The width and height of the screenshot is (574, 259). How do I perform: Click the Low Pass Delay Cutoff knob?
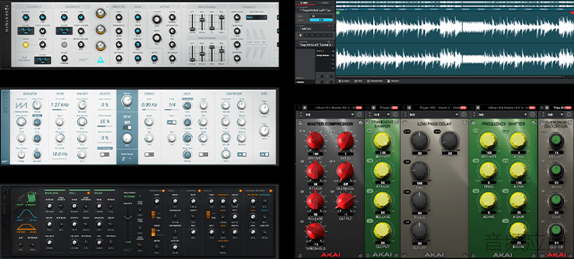click(419, 230)
